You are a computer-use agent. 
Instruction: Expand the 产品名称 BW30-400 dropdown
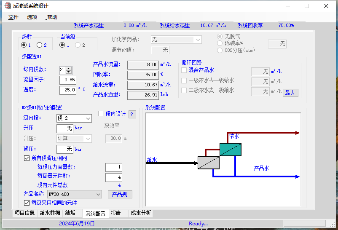point(98,194)
